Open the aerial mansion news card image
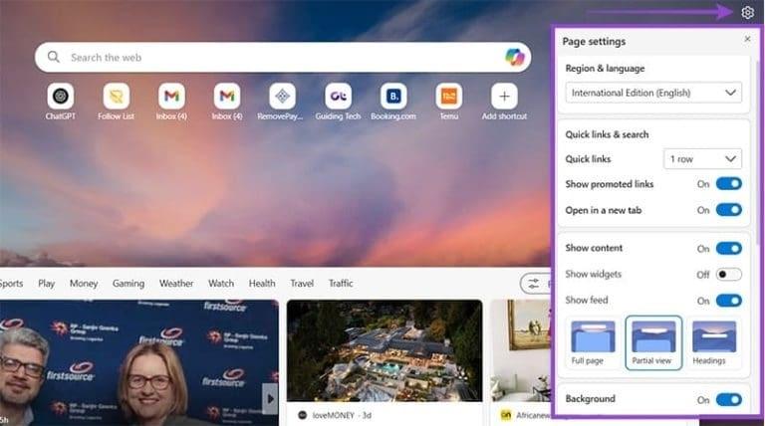Screen dimensions: 765x426 [x=384, y=351]
